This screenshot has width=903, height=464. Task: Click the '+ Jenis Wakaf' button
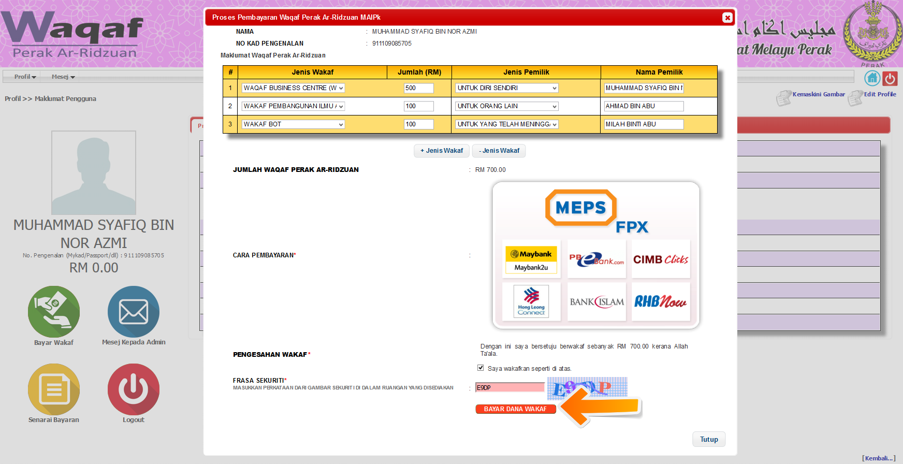pyautogui.click(x=442, y=151)
